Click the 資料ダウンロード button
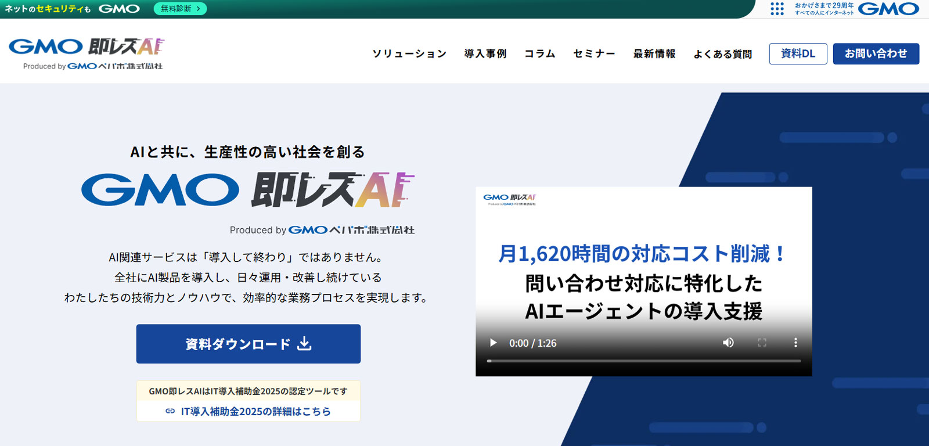929x446 pixels. click(x=249, y=344)
